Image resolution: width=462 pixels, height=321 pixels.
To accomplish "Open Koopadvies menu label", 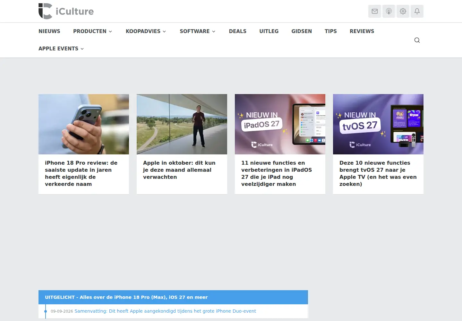I will [143, 31].
